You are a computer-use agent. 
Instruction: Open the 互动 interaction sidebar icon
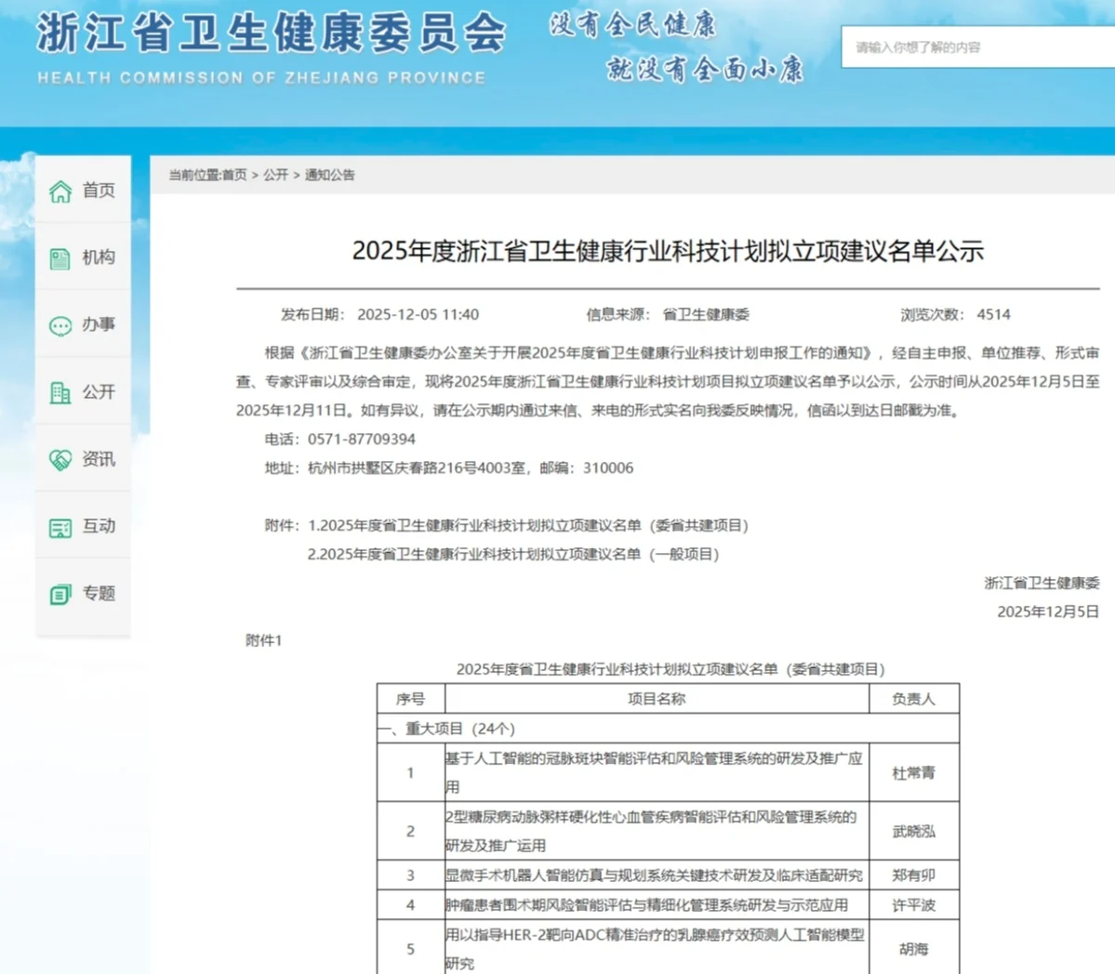(x=59, y=526)
